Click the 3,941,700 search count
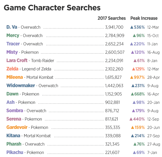This screenshot has width=162, height=157. pos(114,27)
